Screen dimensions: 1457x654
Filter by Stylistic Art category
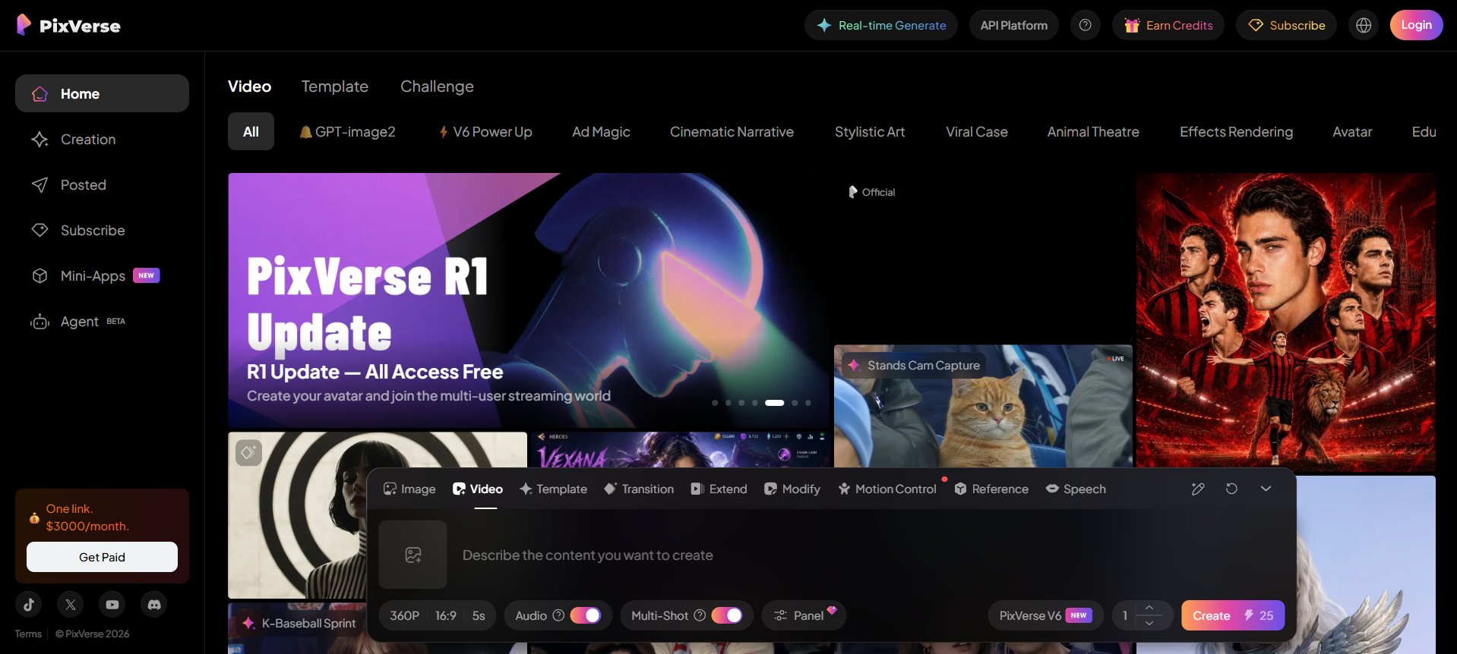[x=870, y=131]
